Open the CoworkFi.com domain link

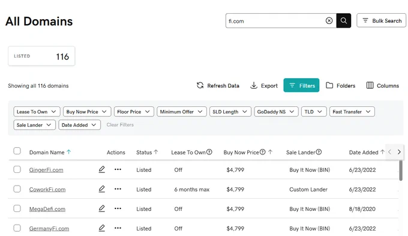click(x=47, y=189)
